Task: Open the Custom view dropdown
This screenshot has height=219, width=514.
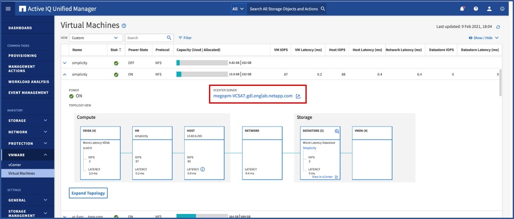Action: 96,38
